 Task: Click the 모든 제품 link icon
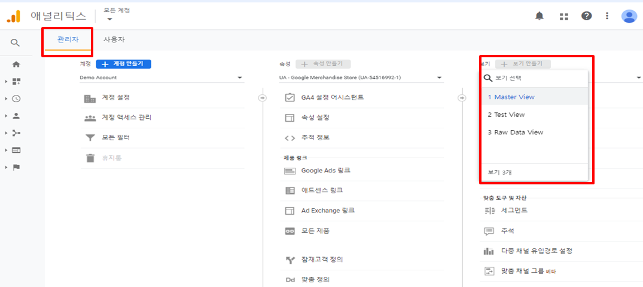(x=290, y=232)
